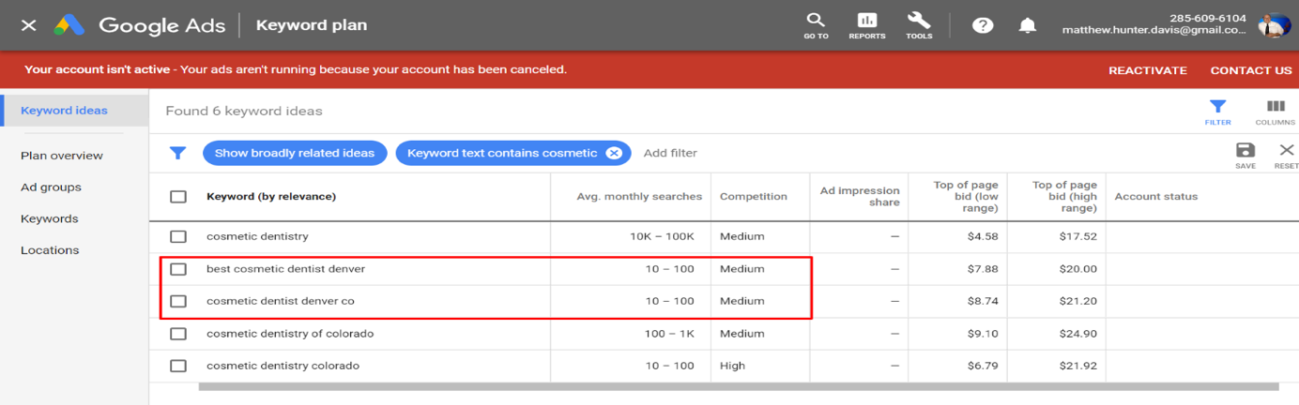This screenshot has height=405, width=1299.
Task: Sort by Ad impression share column
Action: pyautogui.click(x=860, y=196)
